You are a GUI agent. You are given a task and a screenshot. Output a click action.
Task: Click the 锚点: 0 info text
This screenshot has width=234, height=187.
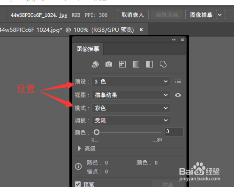98,172
